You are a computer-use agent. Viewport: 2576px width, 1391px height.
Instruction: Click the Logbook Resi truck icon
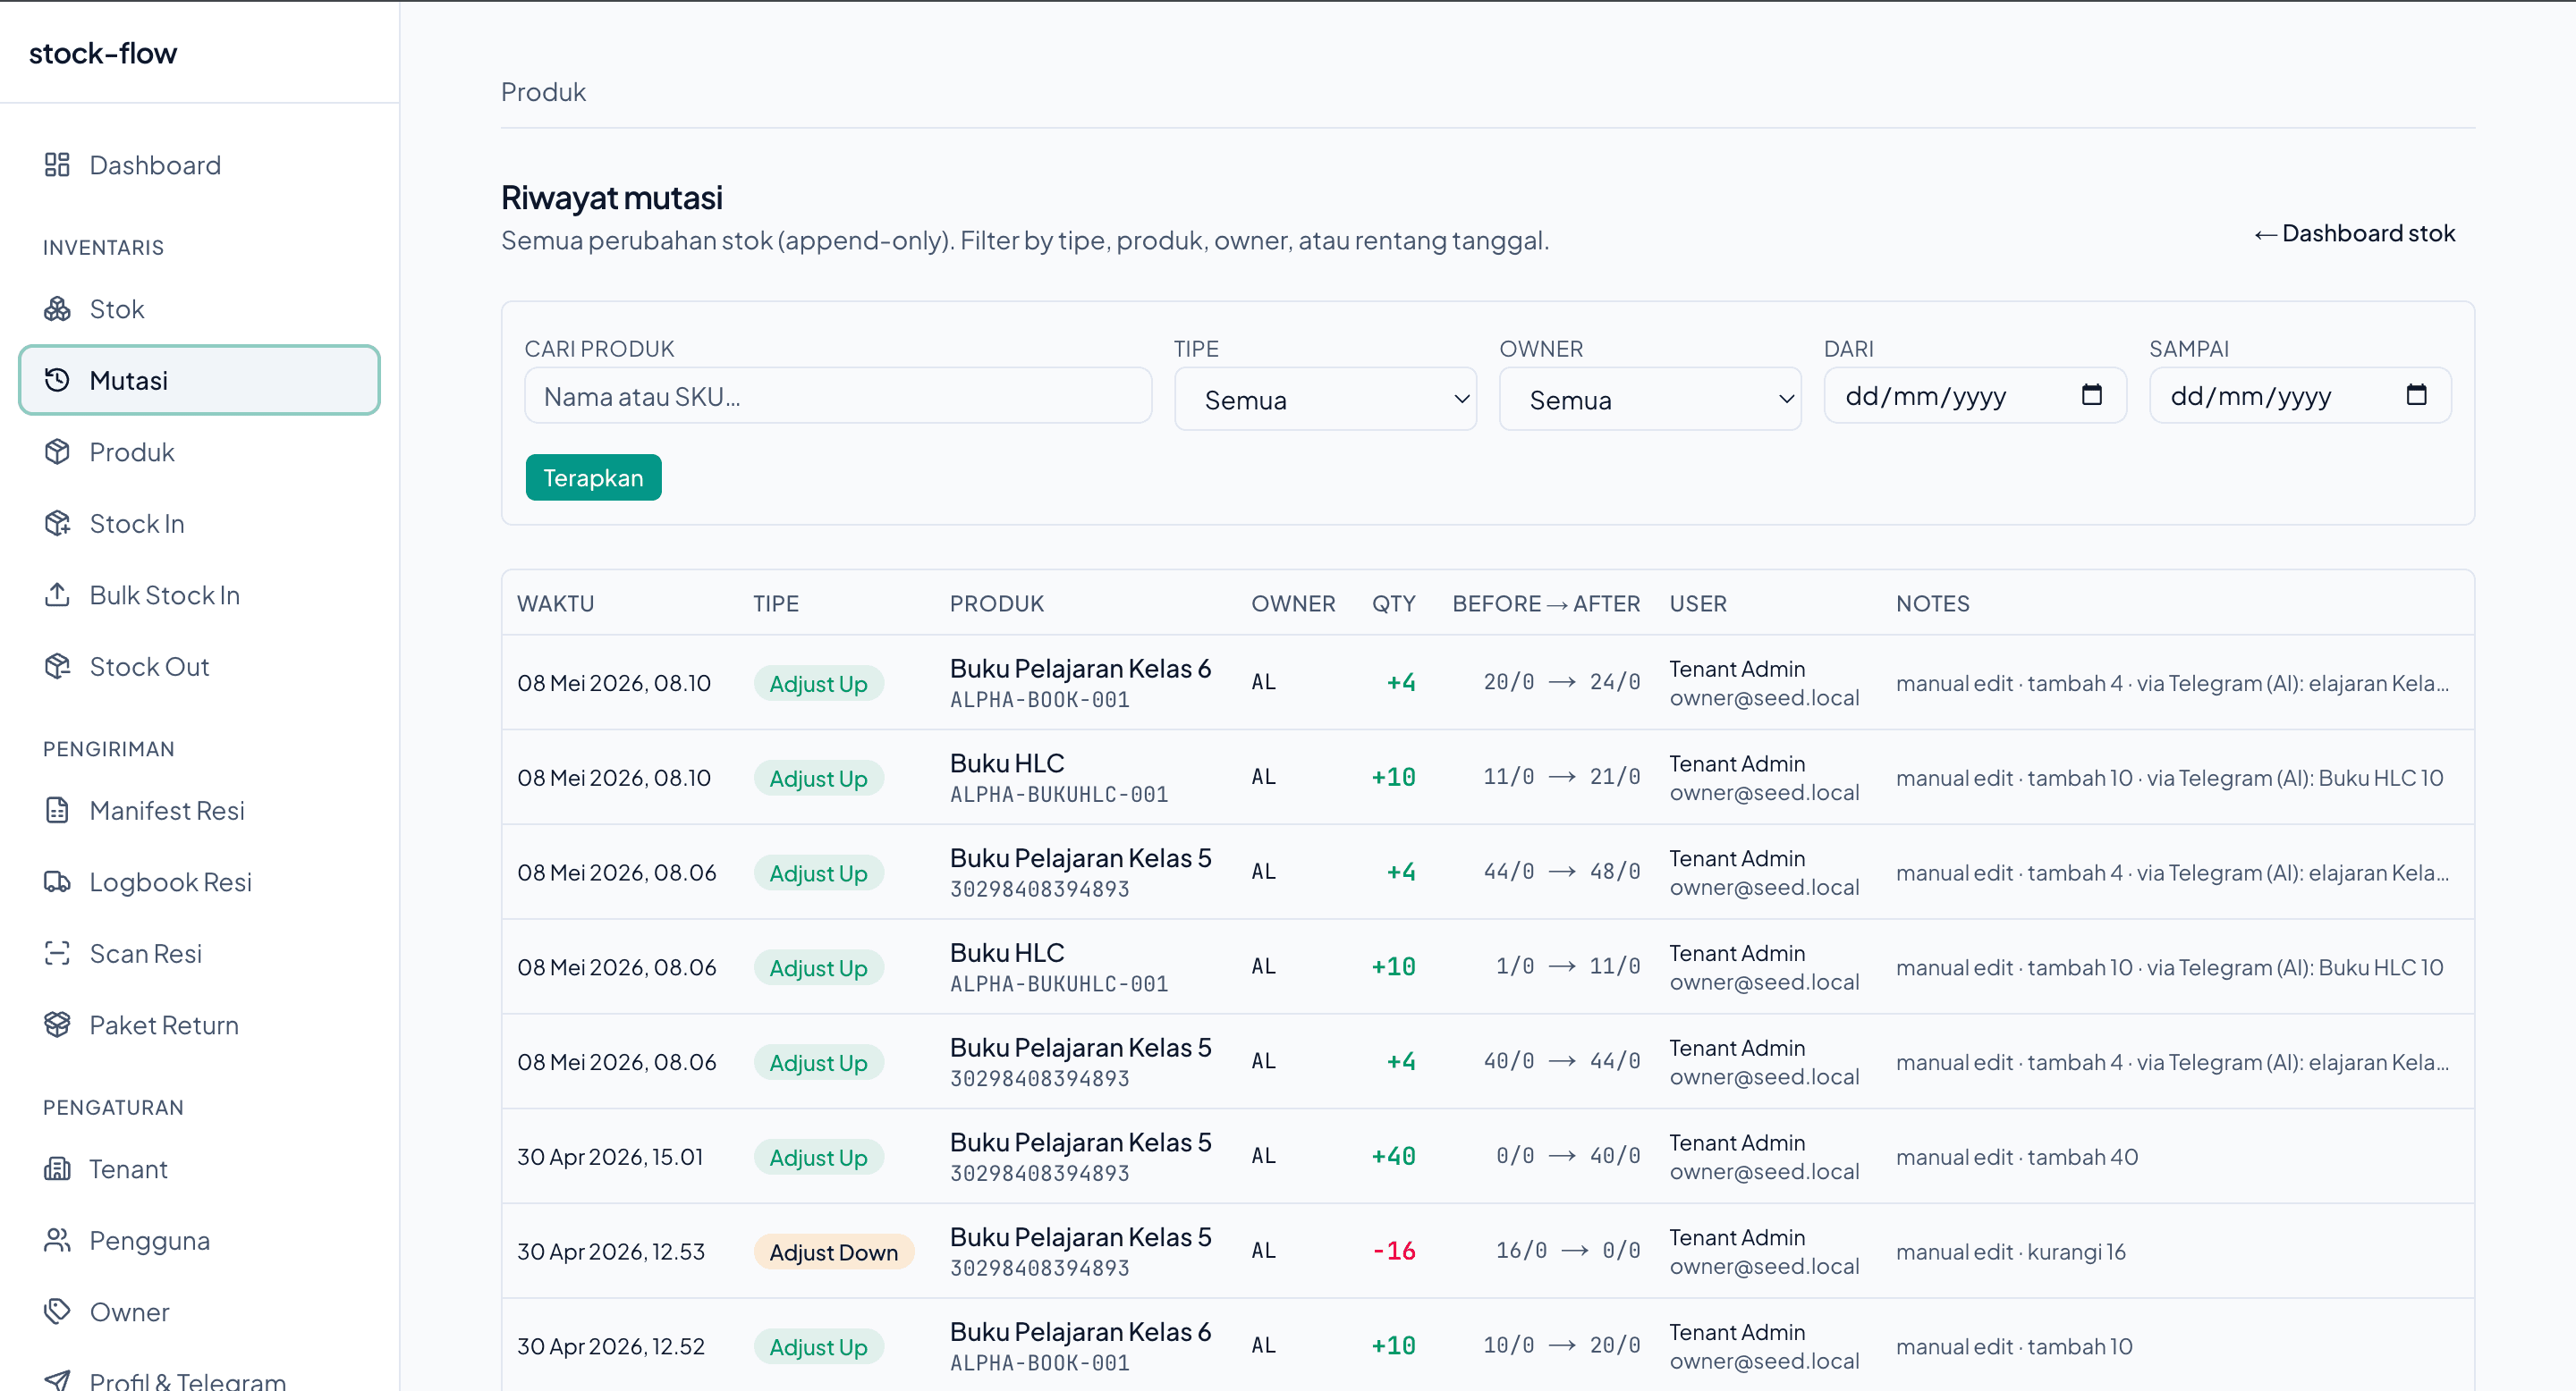[x=57, y=881]
